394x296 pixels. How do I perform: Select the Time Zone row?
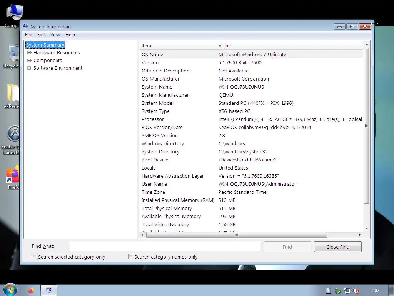[x=251, y=192]
